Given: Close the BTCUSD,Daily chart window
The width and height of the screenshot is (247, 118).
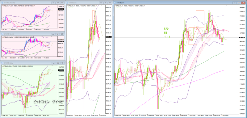Looking at the screenshot, I should (62, 63).
